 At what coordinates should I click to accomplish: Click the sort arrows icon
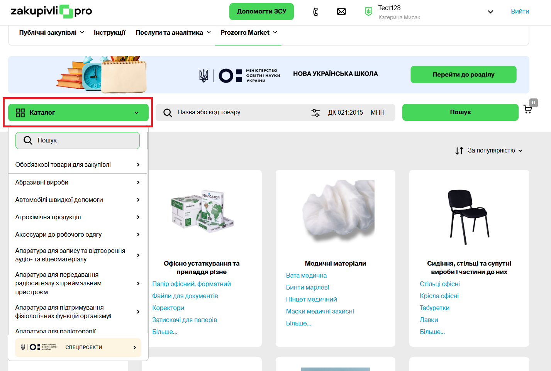point(459,151)
